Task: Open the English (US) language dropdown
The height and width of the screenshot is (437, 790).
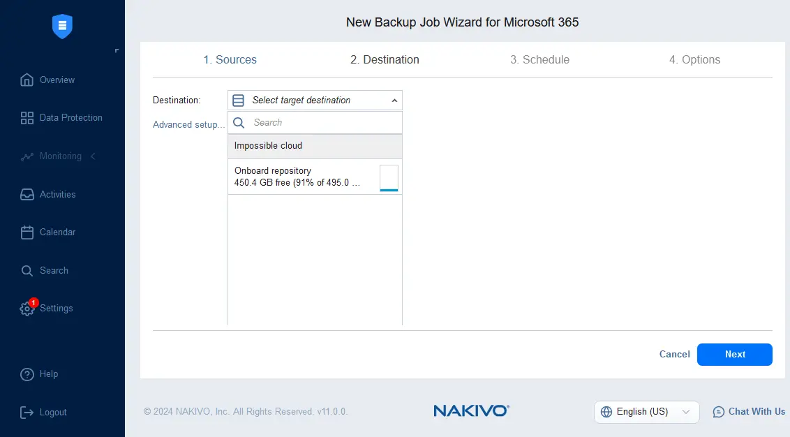Action: tap(646, 412)
